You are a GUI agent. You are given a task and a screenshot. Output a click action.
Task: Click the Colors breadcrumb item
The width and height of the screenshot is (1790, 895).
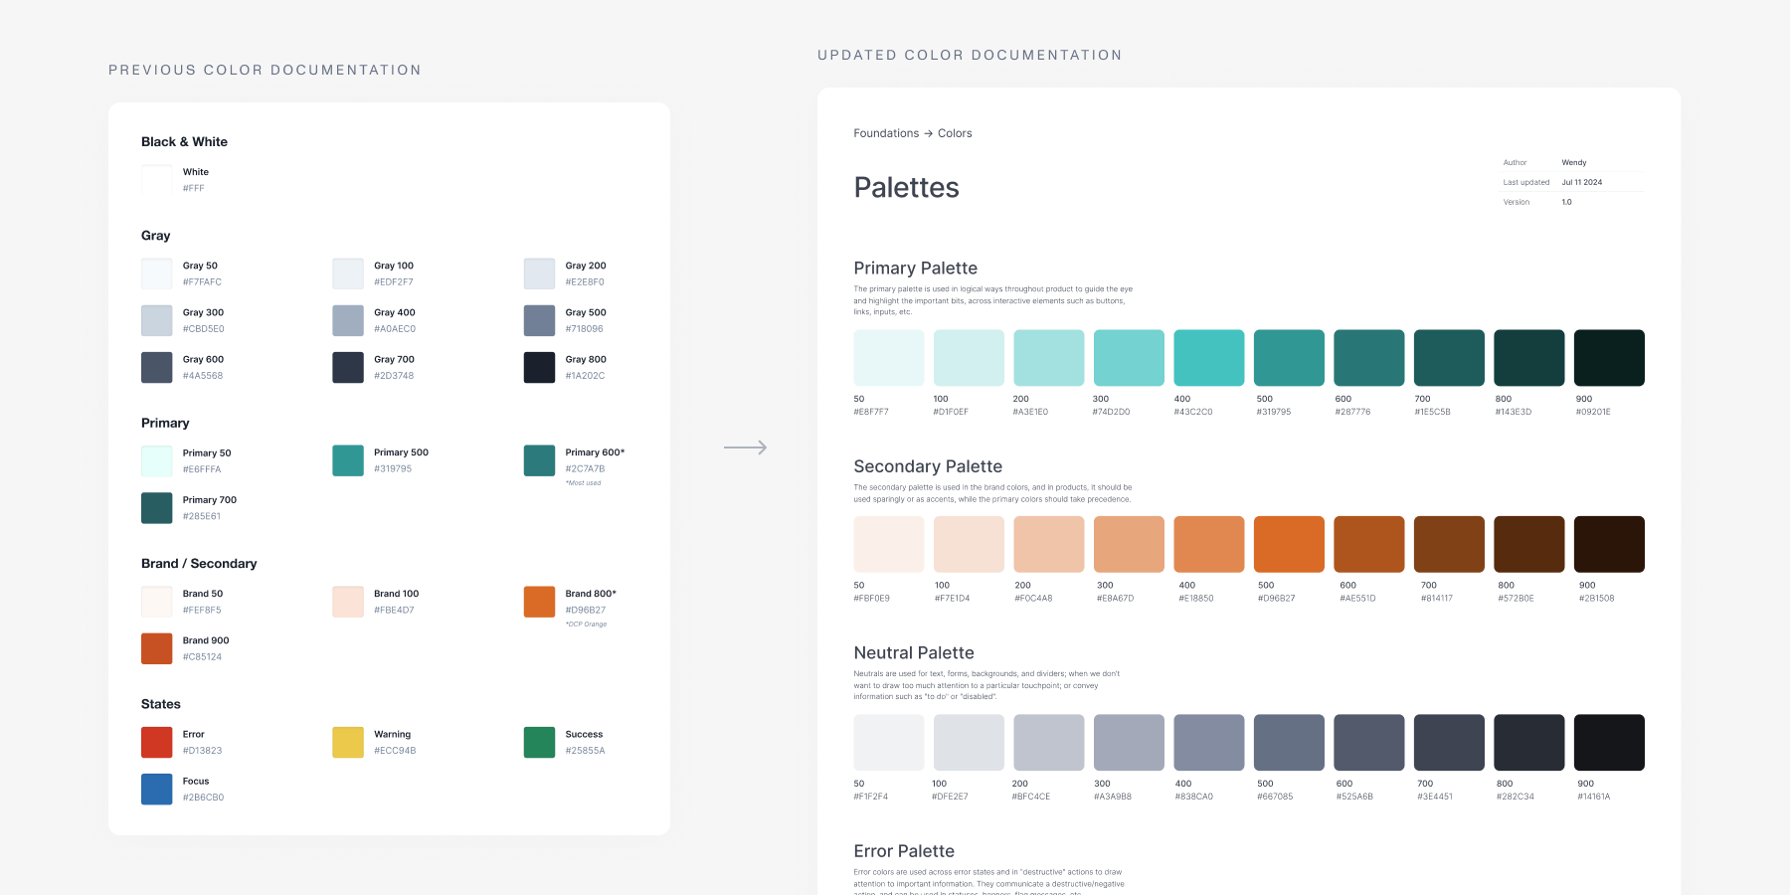pyautogui.click(x=955, y=133)
